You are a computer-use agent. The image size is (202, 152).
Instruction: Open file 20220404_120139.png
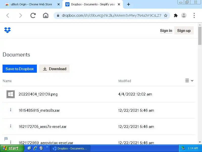(38, 94)
